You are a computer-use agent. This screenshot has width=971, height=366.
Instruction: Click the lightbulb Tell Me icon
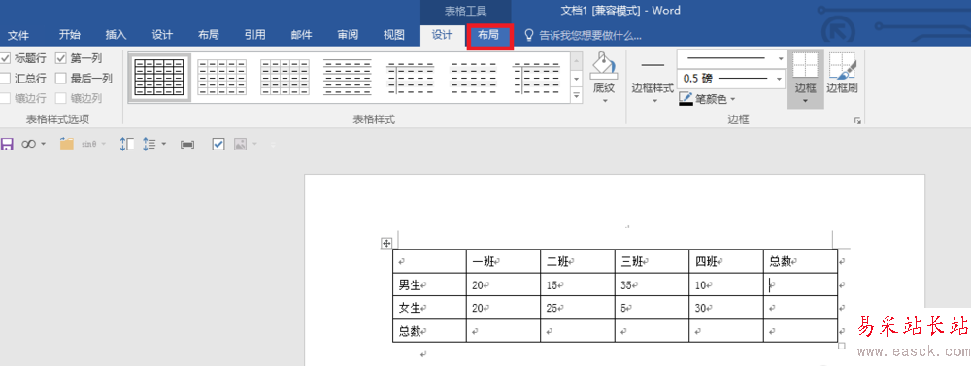pos(529,35)
